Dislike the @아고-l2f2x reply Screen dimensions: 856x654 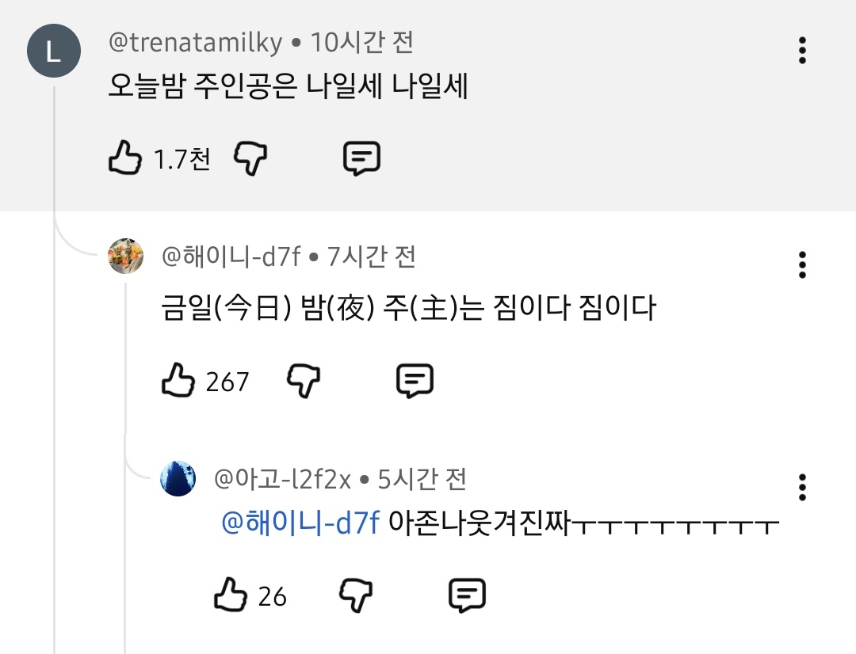[356, 595]
